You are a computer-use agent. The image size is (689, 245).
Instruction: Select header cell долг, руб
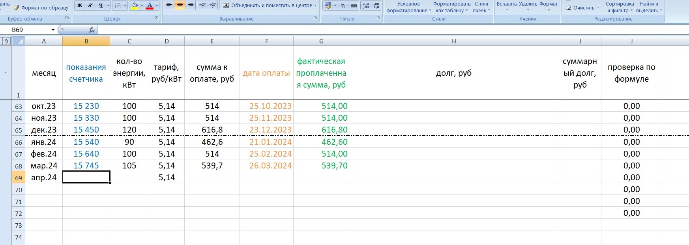(x=454, y=73)
